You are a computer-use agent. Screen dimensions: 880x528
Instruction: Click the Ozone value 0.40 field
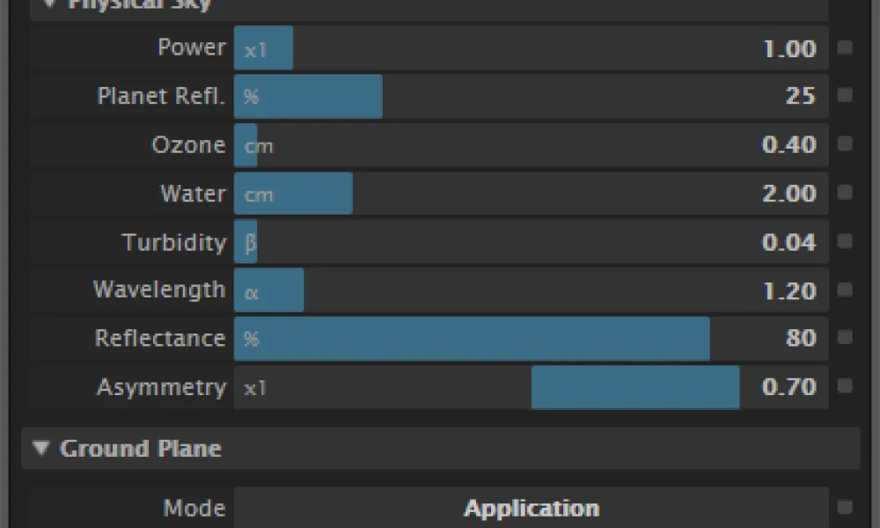[788, 145]
